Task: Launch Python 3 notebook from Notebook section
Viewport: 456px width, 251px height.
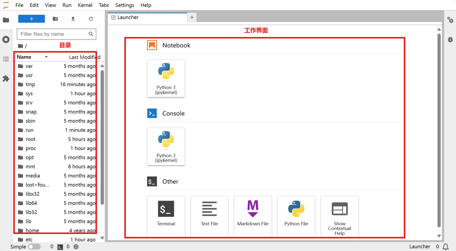Action: (x=166, y=78)
